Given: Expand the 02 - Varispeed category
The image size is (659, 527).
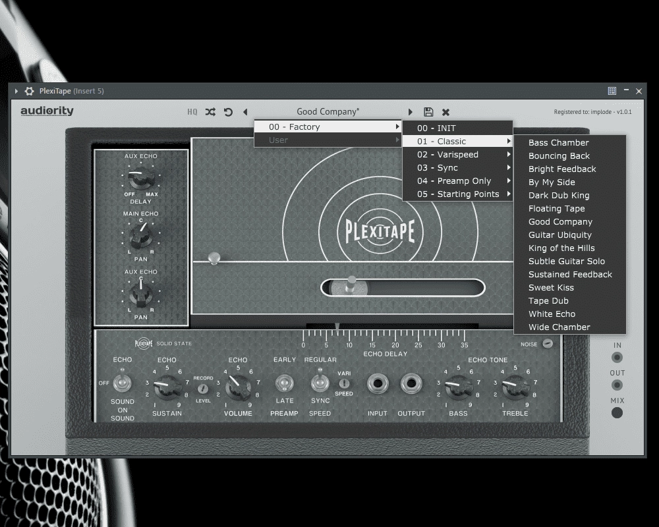Looking at the screenshot, I should (457, 154).
